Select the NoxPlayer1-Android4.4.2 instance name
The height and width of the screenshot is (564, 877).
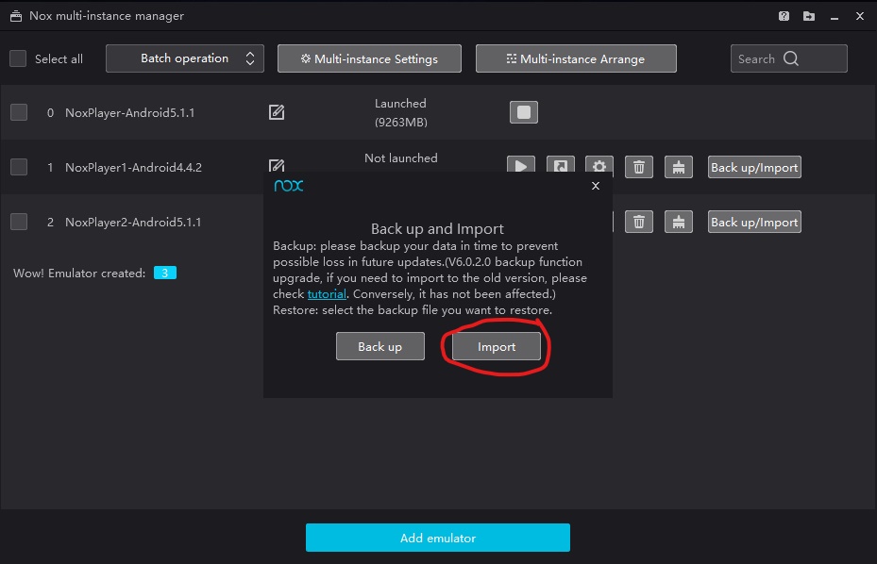coord(133,168)
